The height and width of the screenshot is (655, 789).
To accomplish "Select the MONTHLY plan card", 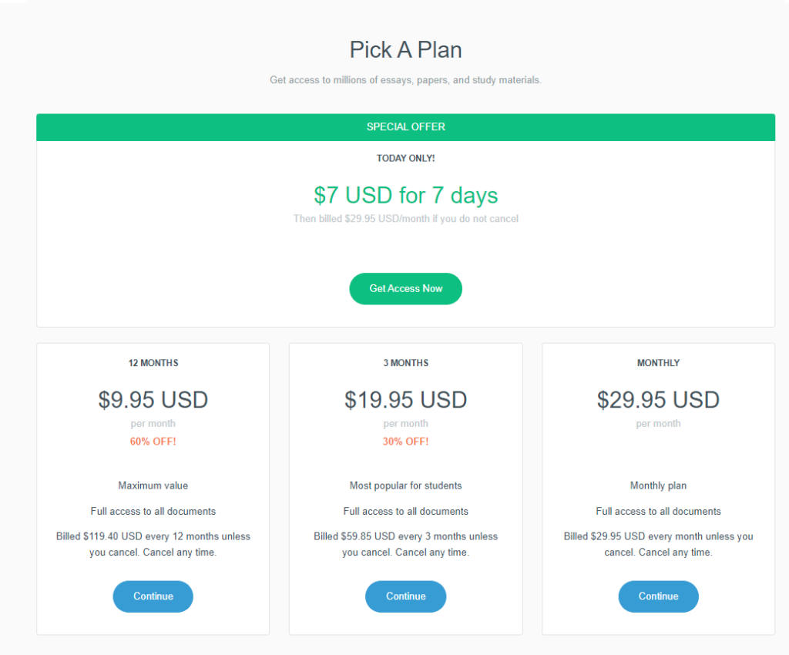I will [658, 487].
